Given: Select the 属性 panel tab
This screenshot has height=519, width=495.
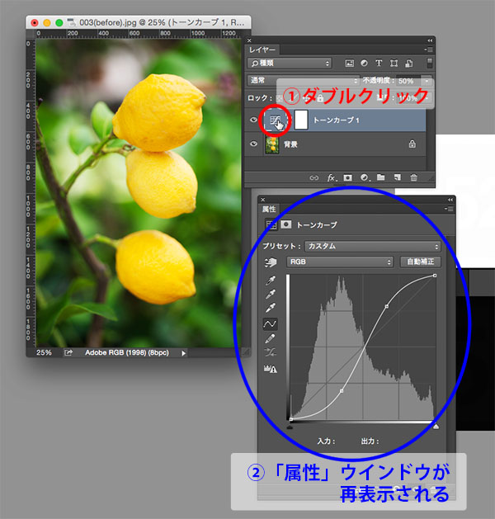Looking at the screenshot, I should click(270, 210).
